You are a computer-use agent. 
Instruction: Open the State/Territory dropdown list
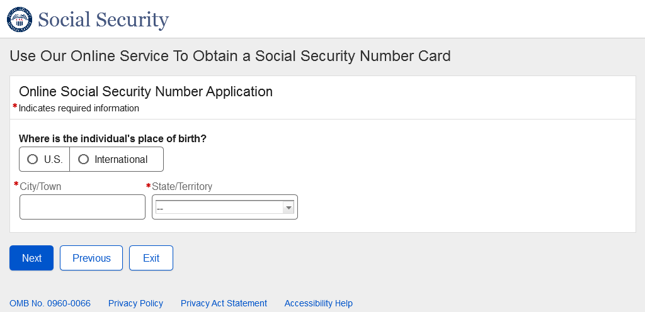point(225,208)
